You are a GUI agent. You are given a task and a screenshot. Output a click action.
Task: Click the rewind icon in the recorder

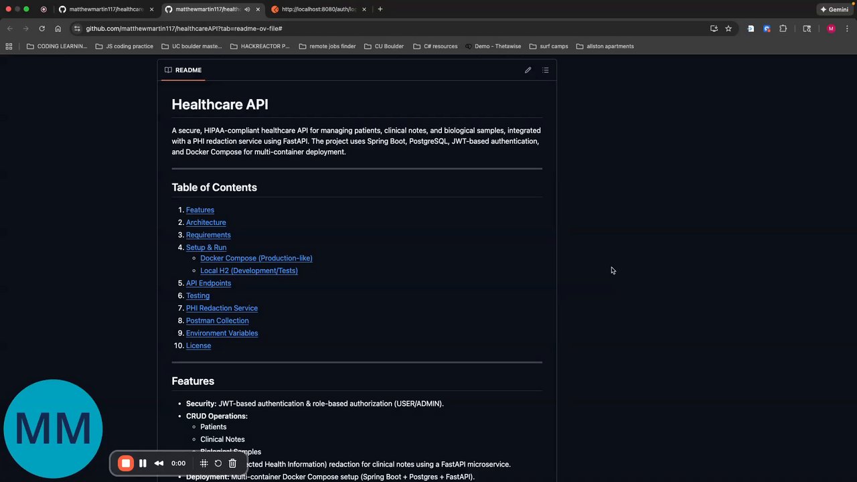tap(159, 463)
